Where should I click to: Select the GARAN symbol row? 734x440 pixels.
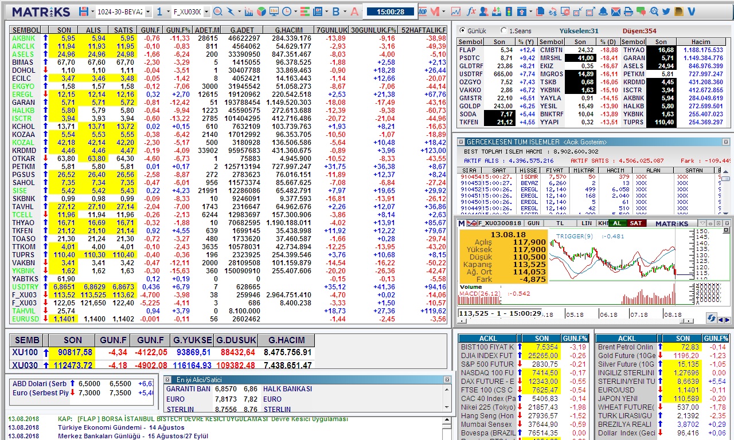pyautogui.click(x=228, y=102)
